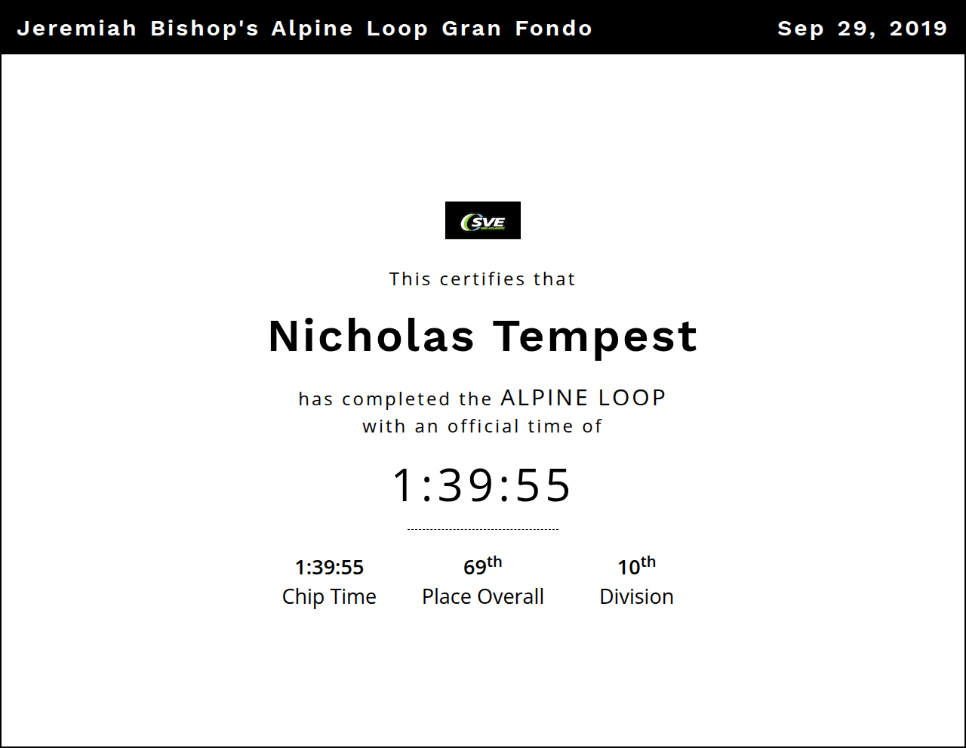Click the Chip Time label
Screen dimensions: 966x748
tap(329, 596)
